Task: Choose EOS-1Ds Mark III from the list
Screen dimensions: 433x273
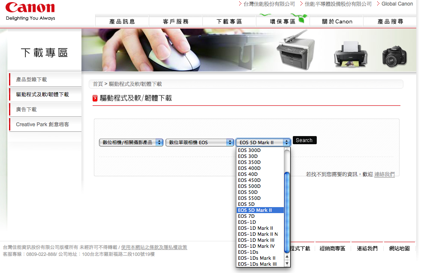Action: pos(260,264)
